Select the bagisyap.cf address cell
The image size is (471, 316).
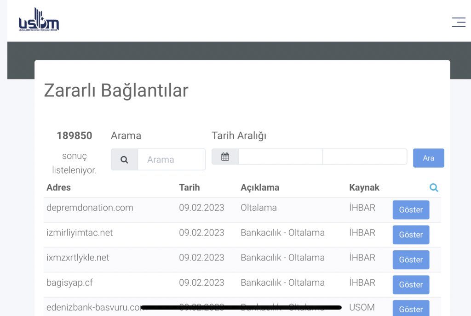tap(69, 282)
